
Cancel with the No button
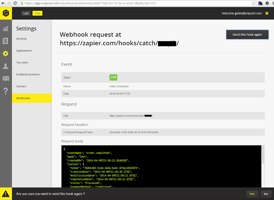pyautogui.click(x=266, y=194)
